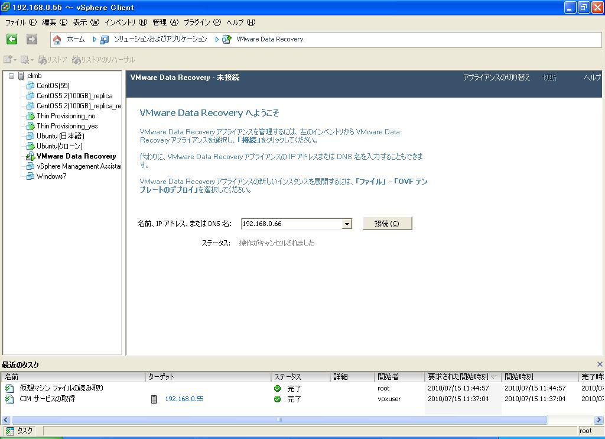
Task: Click the tasks table horizontal scrollbar thumb
Action: click(x=279, y=419)
